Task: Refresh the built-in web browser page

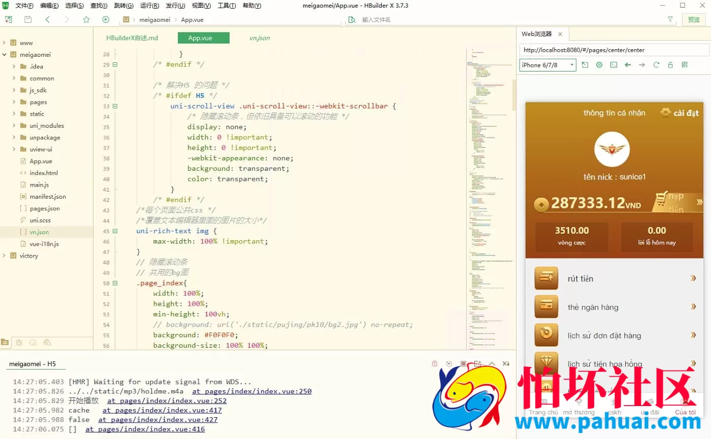Action: pyautogui.click(x=656, y=65)
